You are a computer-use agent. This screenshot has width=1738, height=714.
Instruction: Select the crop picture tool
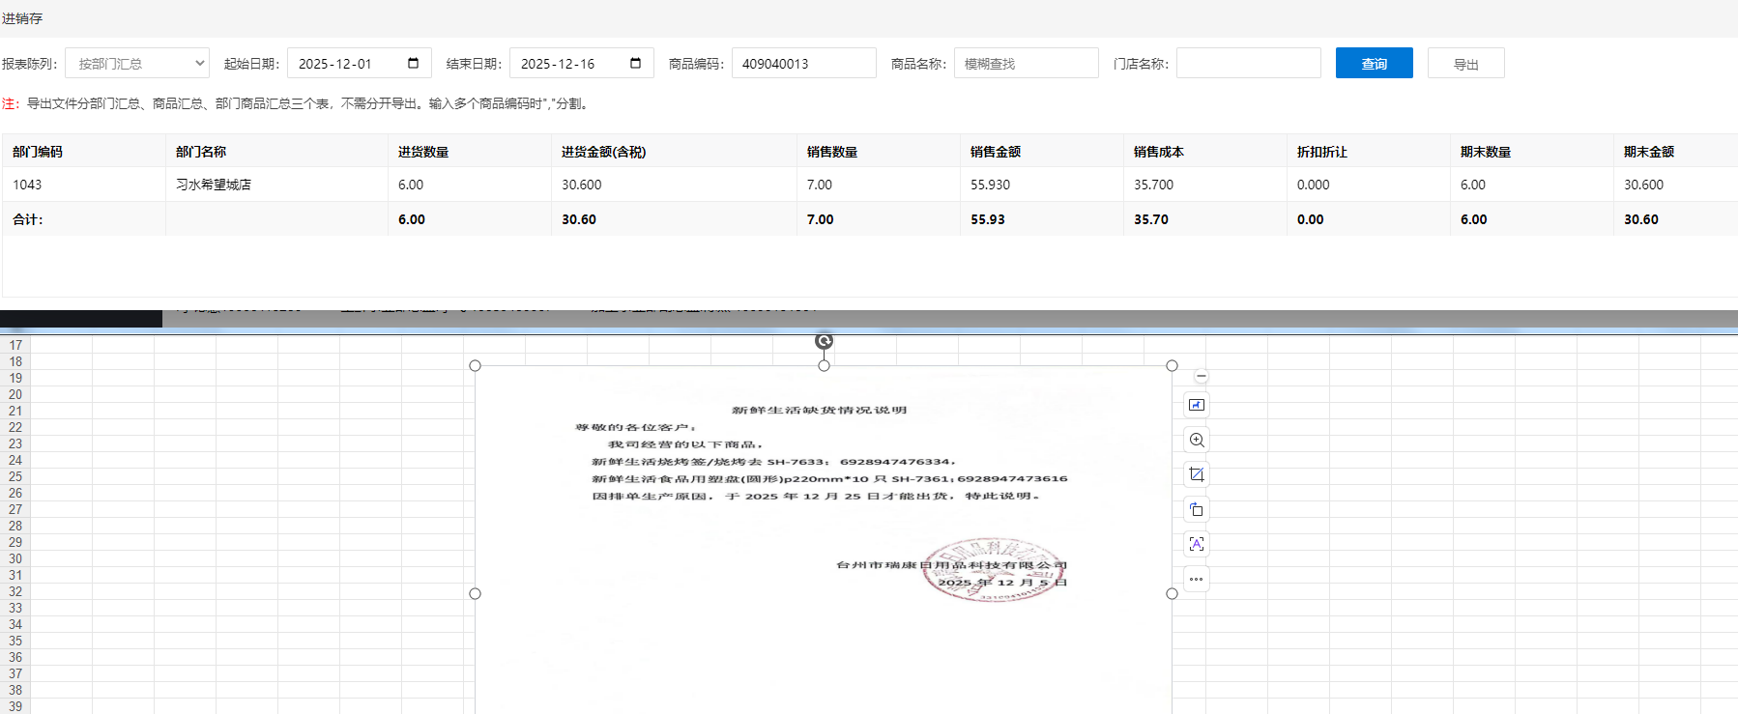coord(1197,474)
